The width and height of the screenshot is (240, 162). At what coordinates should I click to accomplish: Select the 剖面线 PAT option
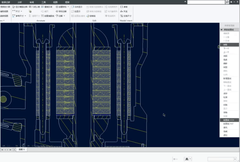(x=229, y=124)
